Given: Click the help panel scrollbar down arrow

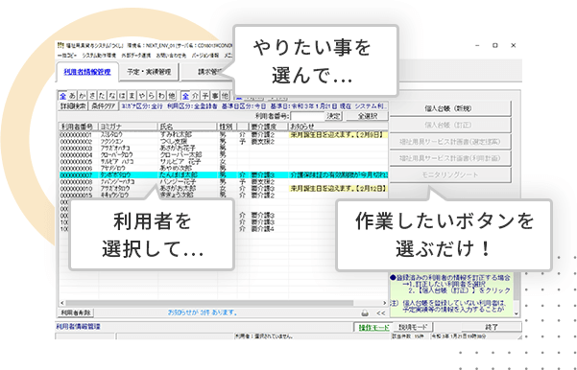Looking at the screenshot, I should tap(517, 313).
